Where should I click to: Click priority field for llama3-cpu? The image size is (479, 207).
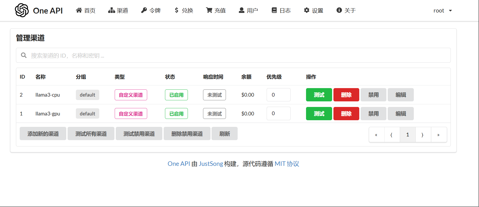278,95
